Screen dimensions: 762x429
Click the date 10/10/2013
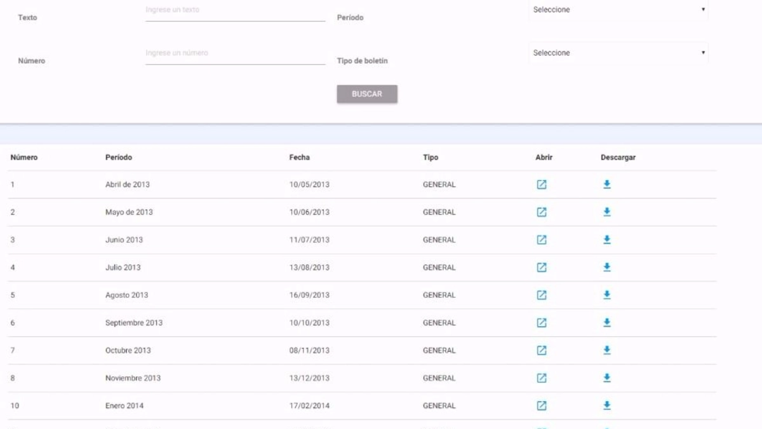(x=309, y=323)
